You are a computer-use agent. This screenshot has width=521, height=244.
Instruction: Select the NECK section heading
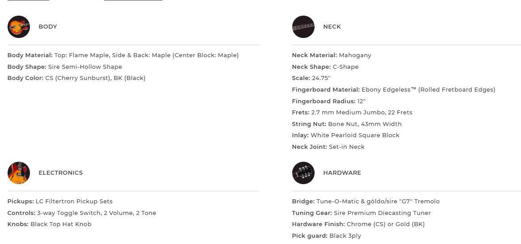[x=332, y=27]
